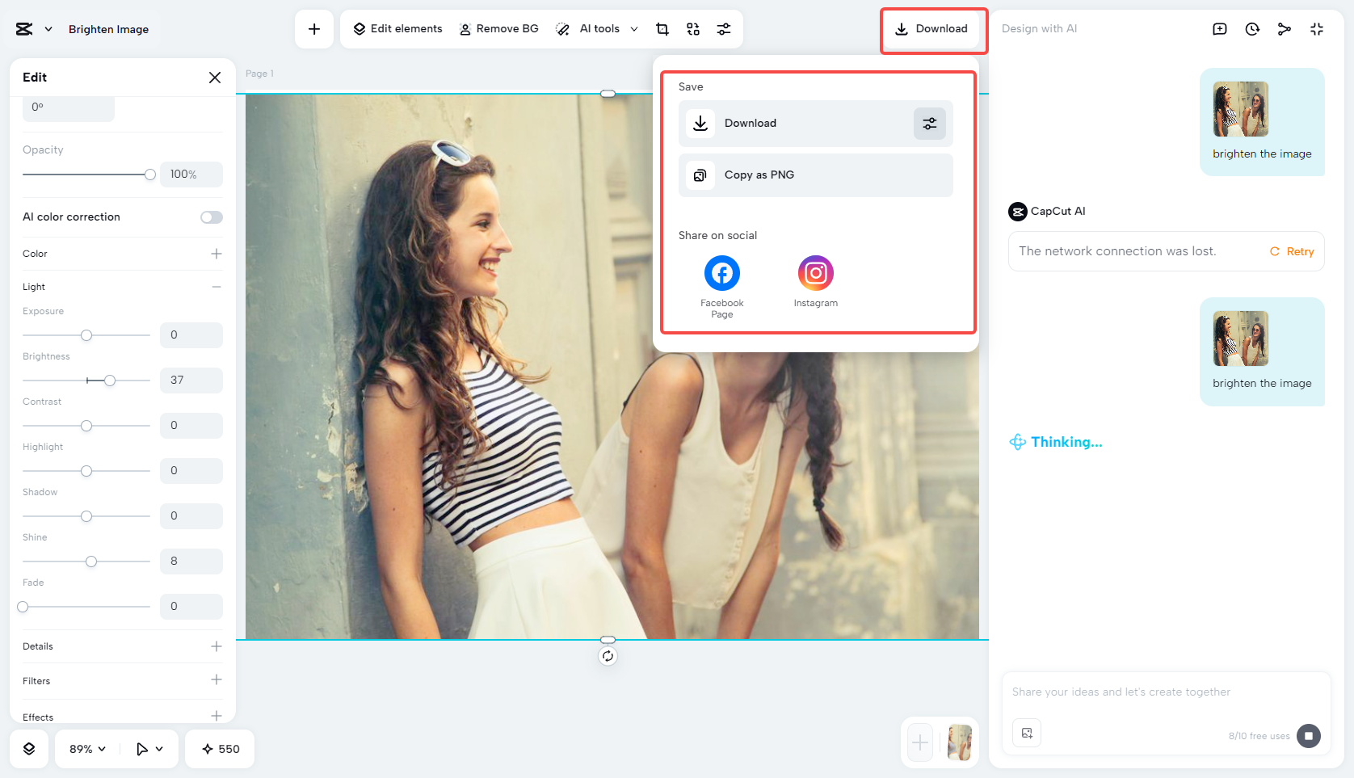Open the Layers panel icon

coord(29,749)
